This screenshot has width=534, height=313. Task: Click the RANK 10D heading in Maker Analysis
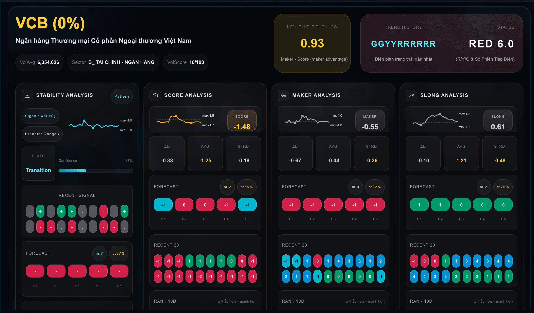(293, 301)
